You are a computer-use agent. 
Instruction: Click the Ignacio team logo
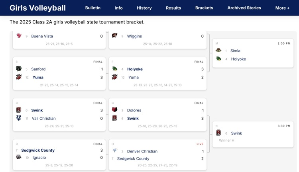18,158
